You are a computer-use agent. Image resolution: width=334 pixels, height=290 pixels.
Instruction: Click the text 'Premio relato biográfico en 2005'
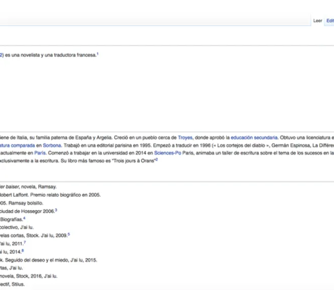[x=65, y=195]
